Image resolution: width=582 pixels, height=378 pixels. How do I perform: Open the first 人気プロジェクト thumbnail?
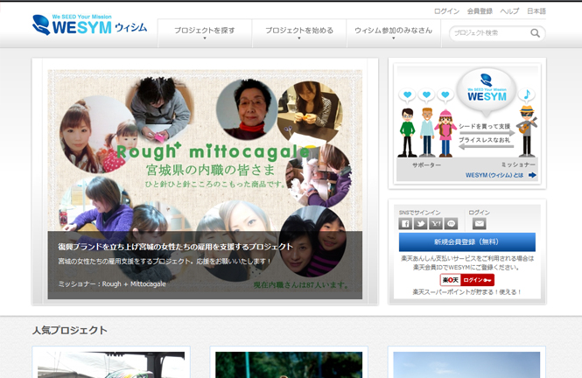111,364
